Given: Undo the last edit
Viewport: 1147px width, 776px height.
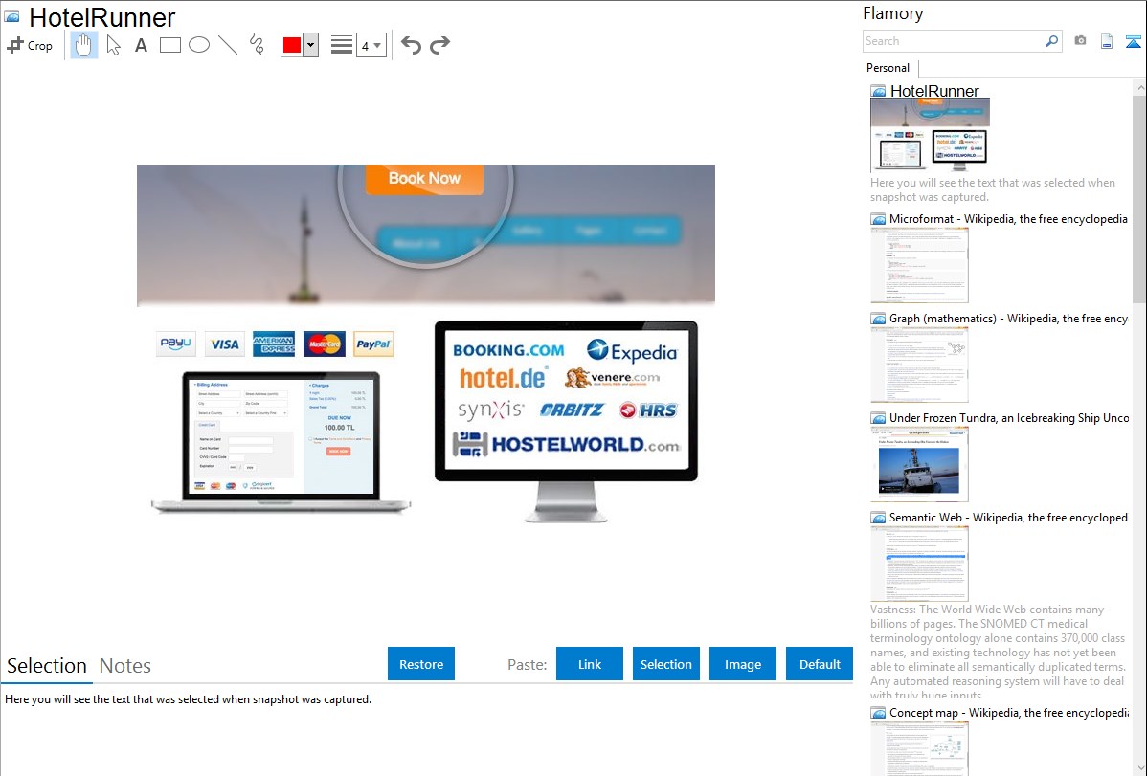Looking at the screenshot, I should [x=411, y=45].
